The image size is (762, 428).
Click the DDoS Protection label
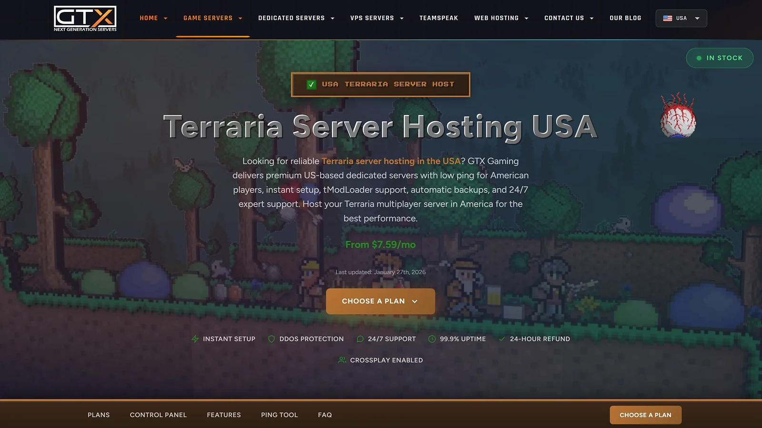[311, 339]
